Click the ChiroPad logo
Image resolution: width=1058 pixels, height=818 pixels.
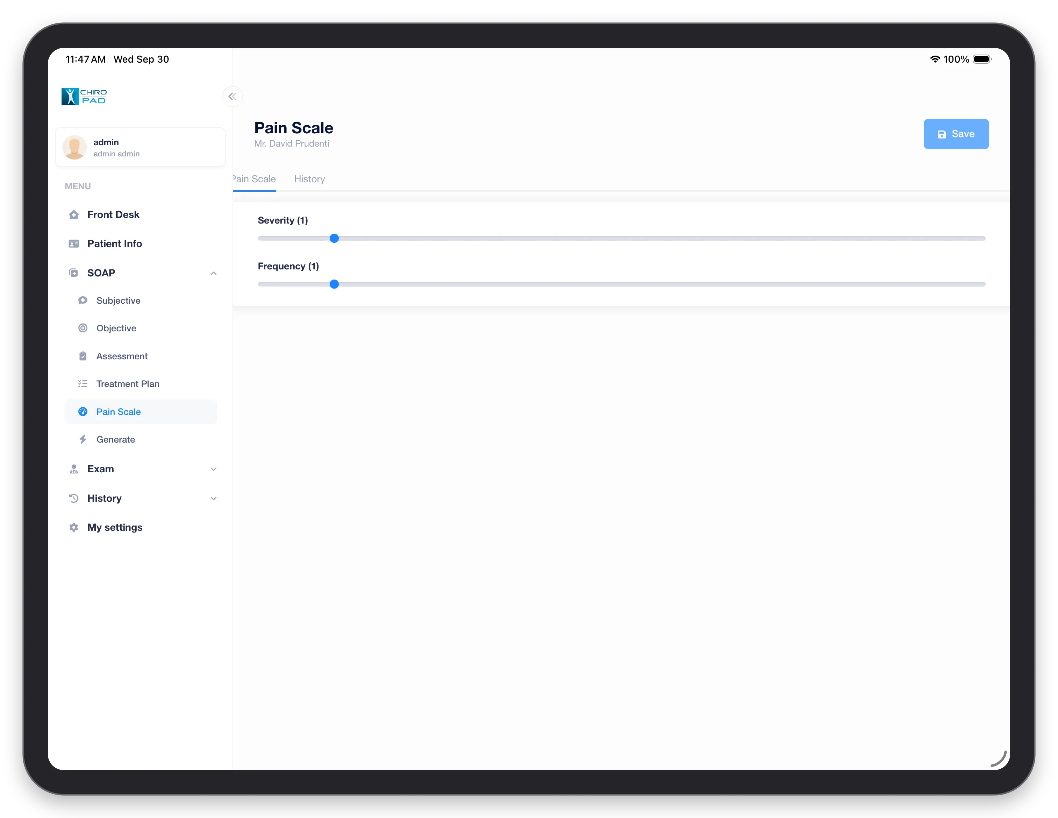tap(84, 97)
